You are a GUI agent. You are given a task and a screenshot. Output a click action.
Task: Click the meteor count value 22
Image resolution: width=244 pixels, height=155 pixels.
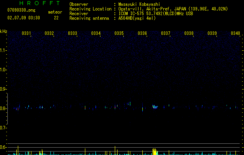click(x=56, y=18)
